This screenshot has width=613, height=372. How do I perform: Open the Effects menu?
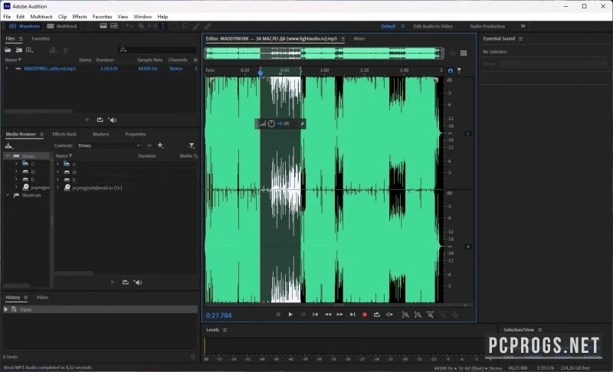click(x=80, y=17)
